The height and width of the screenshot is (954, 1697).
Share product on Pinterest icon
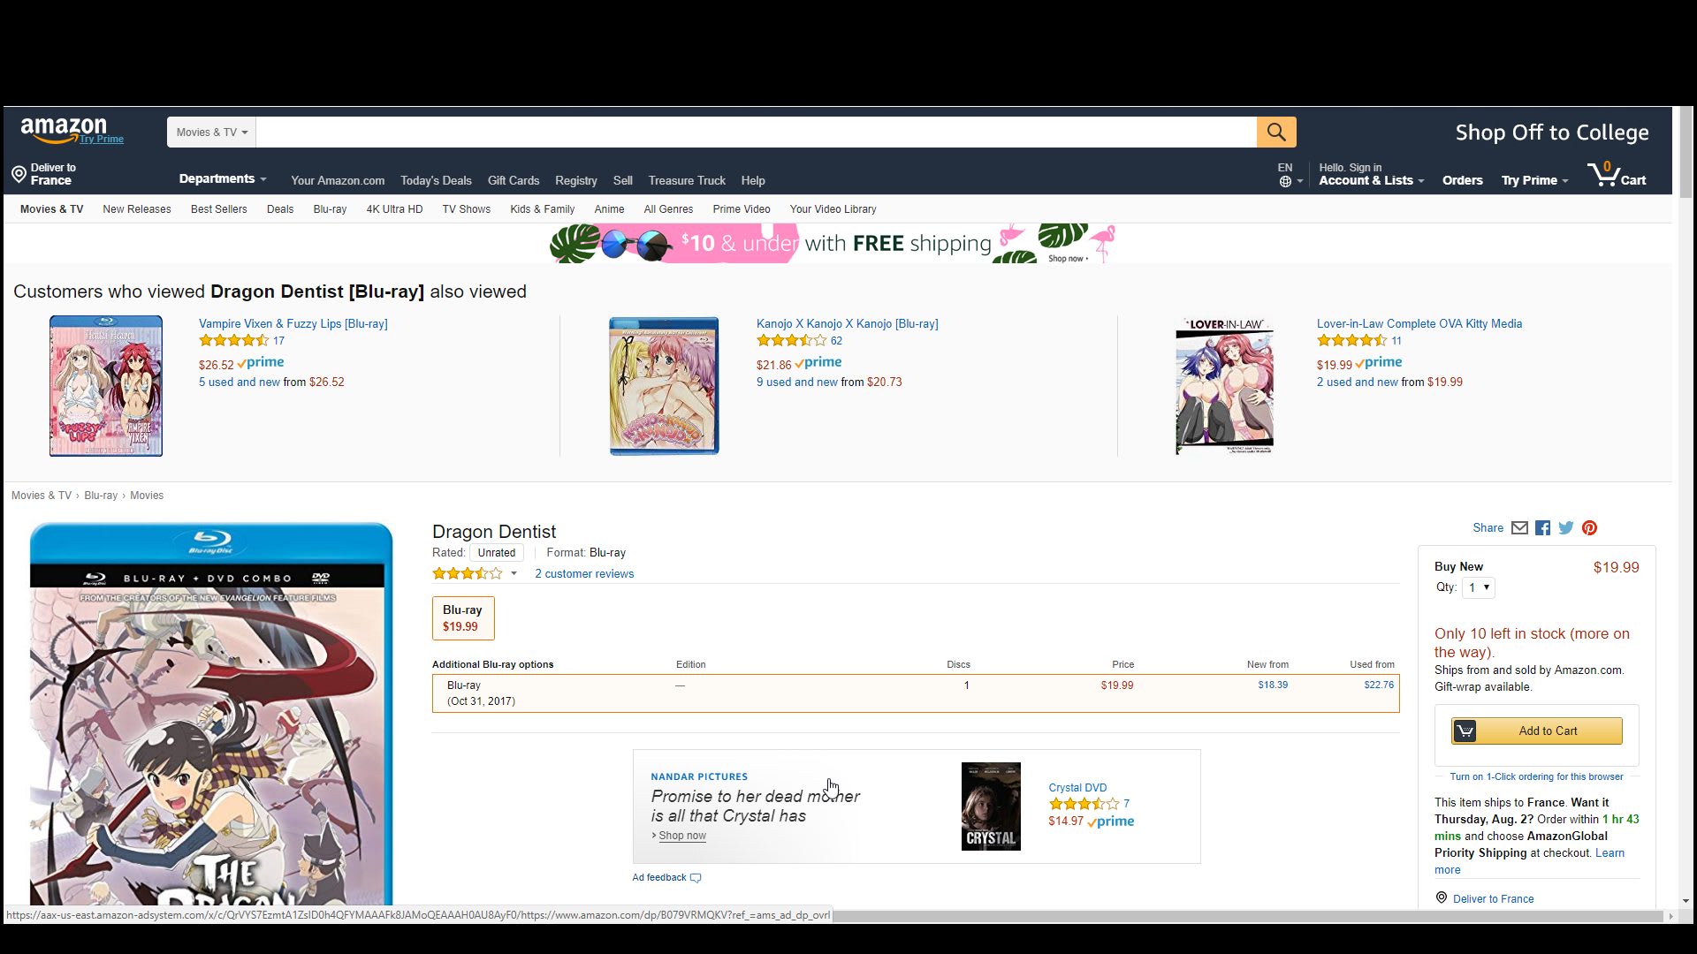pos(1589,528)
